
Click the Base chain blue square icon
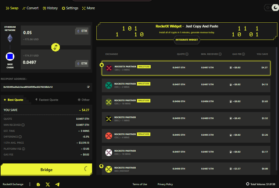click(10, 56)
